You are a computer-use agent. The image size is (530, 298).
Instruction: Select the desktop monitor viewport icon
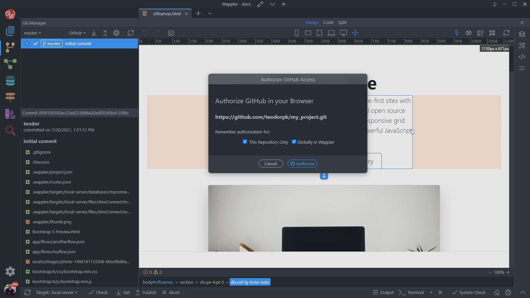tap(344, 33)
